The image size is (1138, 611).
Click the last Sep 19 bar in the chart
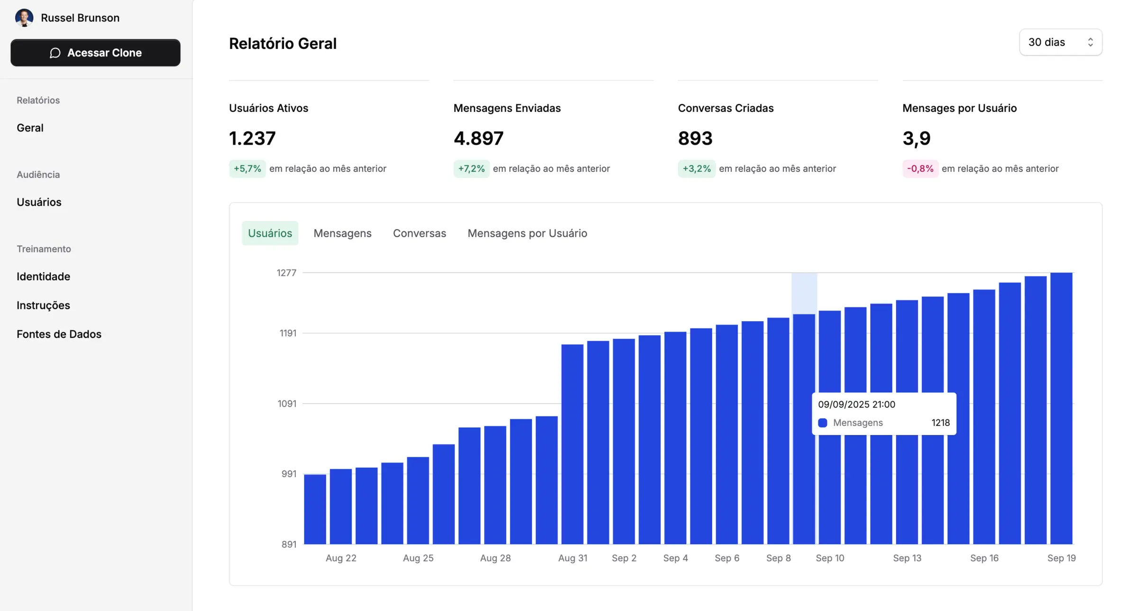point(1061,408)
